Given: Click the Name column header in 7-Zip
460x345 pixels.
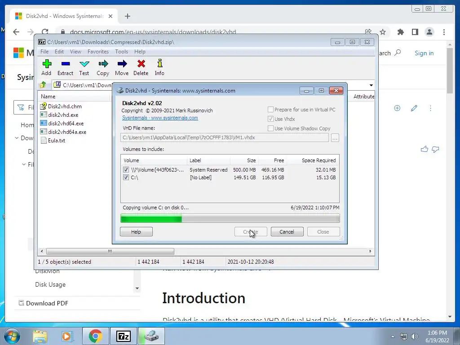Looking at the screenshot, I should point(75,97).
